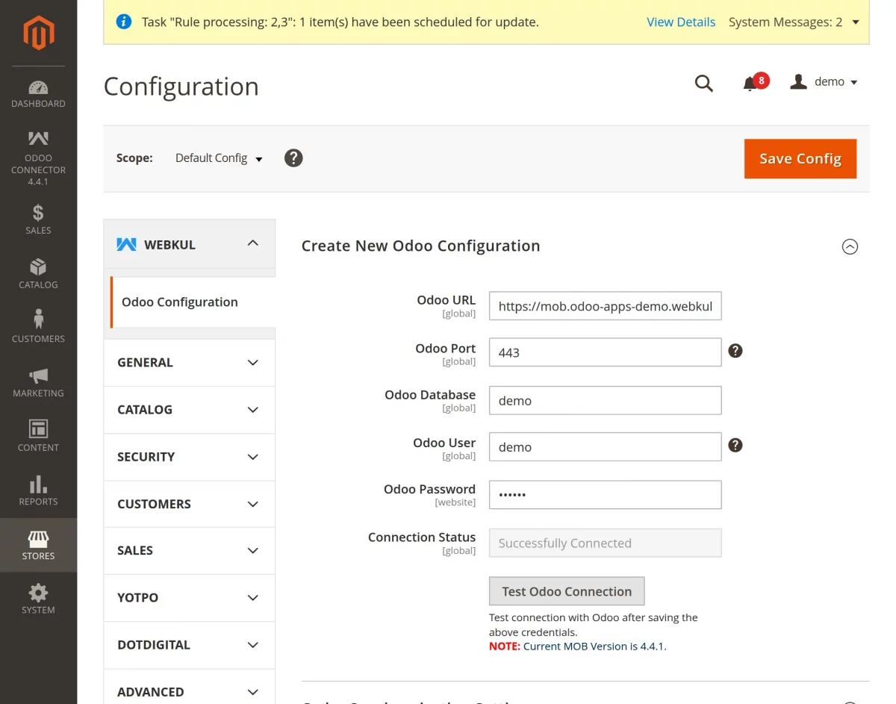Expand the Security config section
Image resolution: width=896 pixels, height=704 pixels.
[x=189, y=456]
